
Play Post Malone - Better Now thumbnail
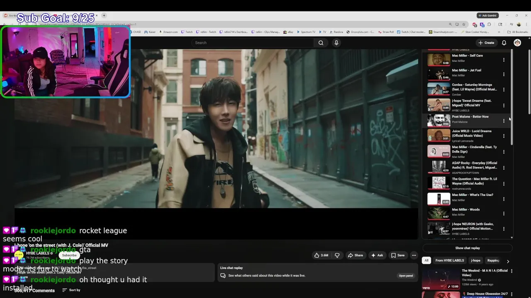[x=438, y=120]
